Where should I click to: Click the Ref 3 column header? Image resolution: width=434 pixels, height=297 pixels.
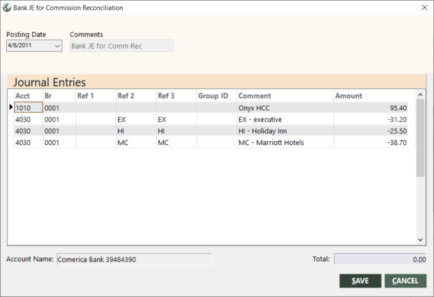177,96
